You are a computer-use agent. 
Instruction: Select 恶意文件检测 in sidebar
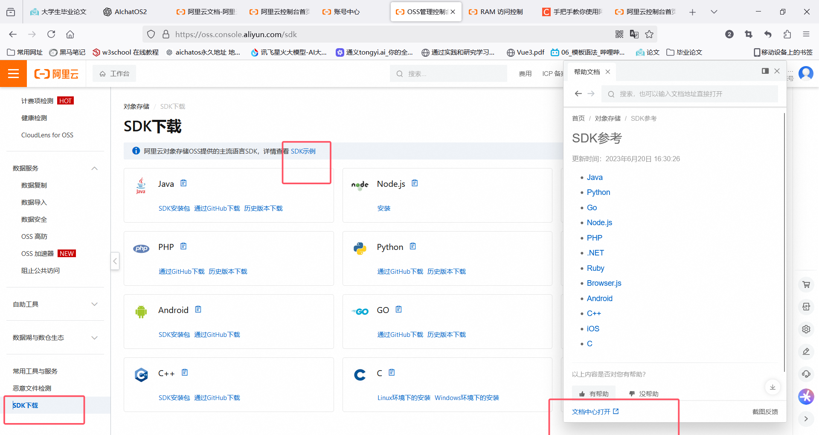click(x=32, y=389)
